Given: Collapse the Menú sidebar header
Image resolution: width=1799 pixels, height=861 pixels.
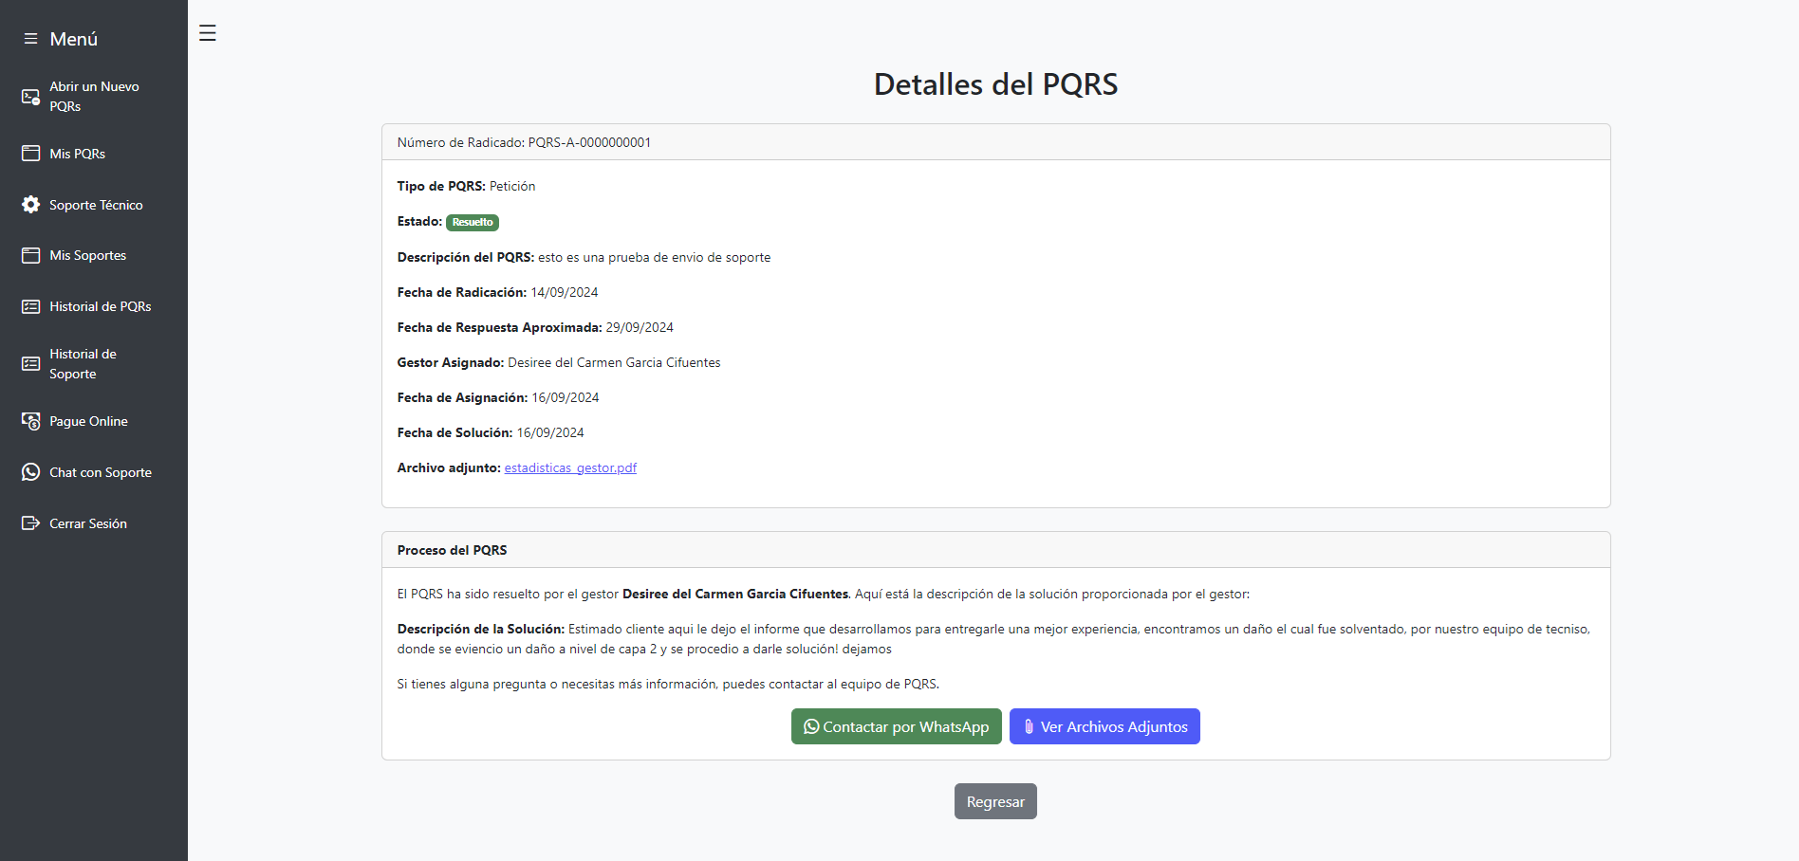Looking at the screenshot, I should tap(62, 39).
